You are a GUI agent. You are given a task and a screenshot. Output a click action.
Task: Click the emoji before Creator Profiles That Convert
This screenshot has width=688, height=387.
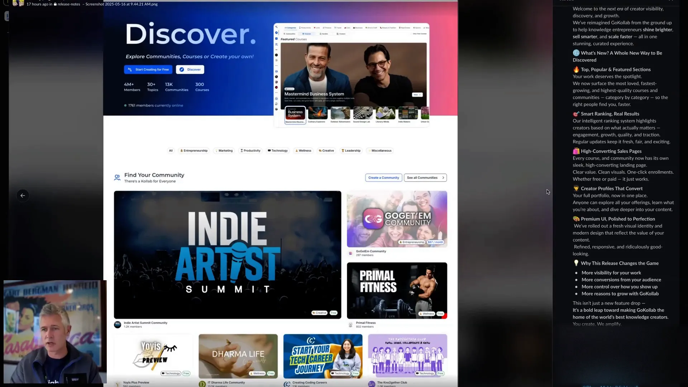[576, 188]
